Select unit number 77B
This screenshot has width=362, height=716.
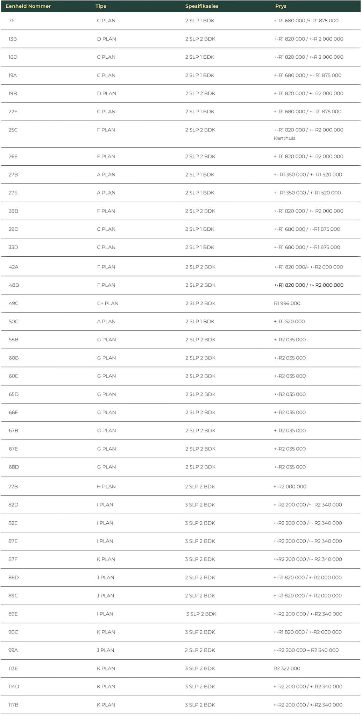[x=13, y=487]
